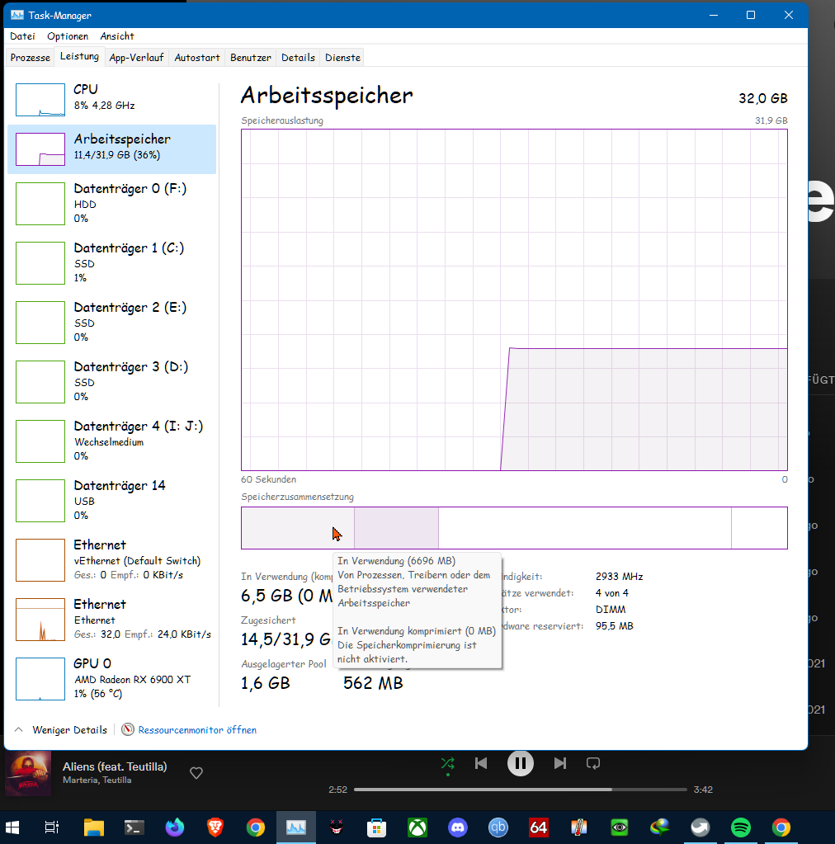
Task: Select Datenträger 2 (E:) entry
Action: pos(112,322)
